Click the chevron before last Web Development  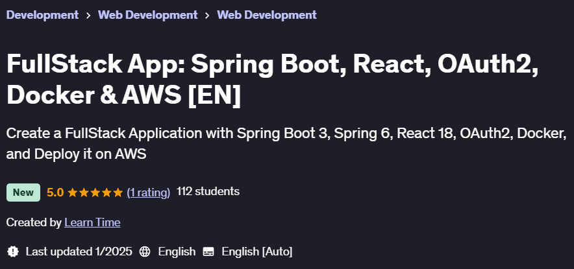pyautogui.click(x=207, y=16)
